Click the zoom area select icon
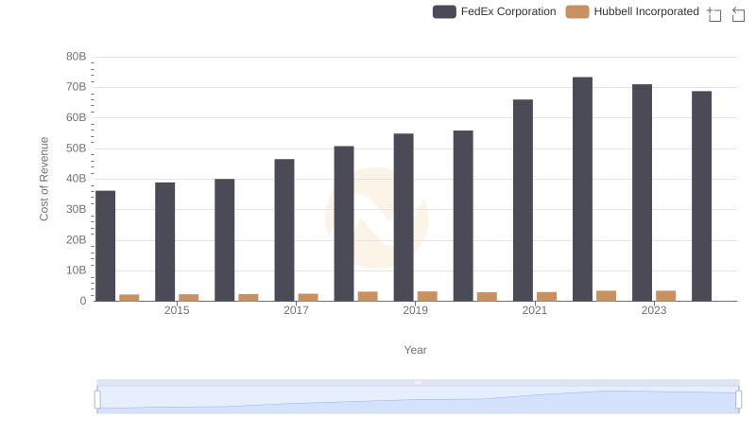Viewport: 756px width, 436px height. [714, 13]
